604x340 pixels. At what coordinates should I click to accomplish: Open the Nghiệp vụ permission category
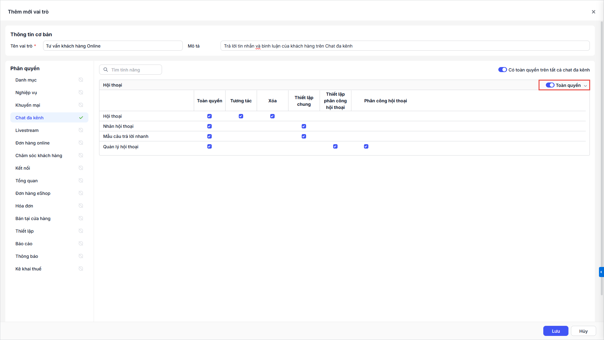49,93
